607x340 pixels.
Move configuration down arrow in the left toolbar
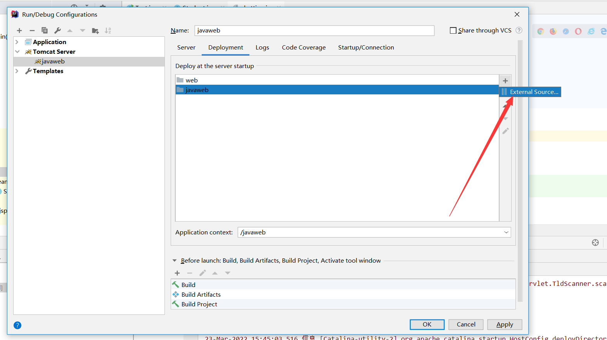[83, 31]
